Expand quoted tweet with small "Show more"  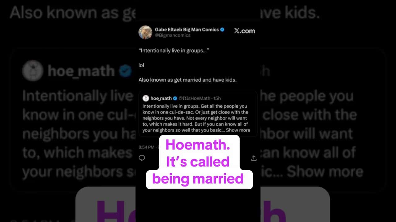[238, 130]
